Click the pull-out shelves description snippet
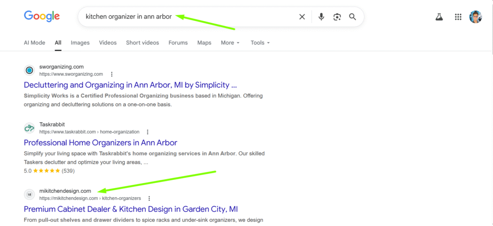Screen dimensions: 493x226 (x=143, y=220)
